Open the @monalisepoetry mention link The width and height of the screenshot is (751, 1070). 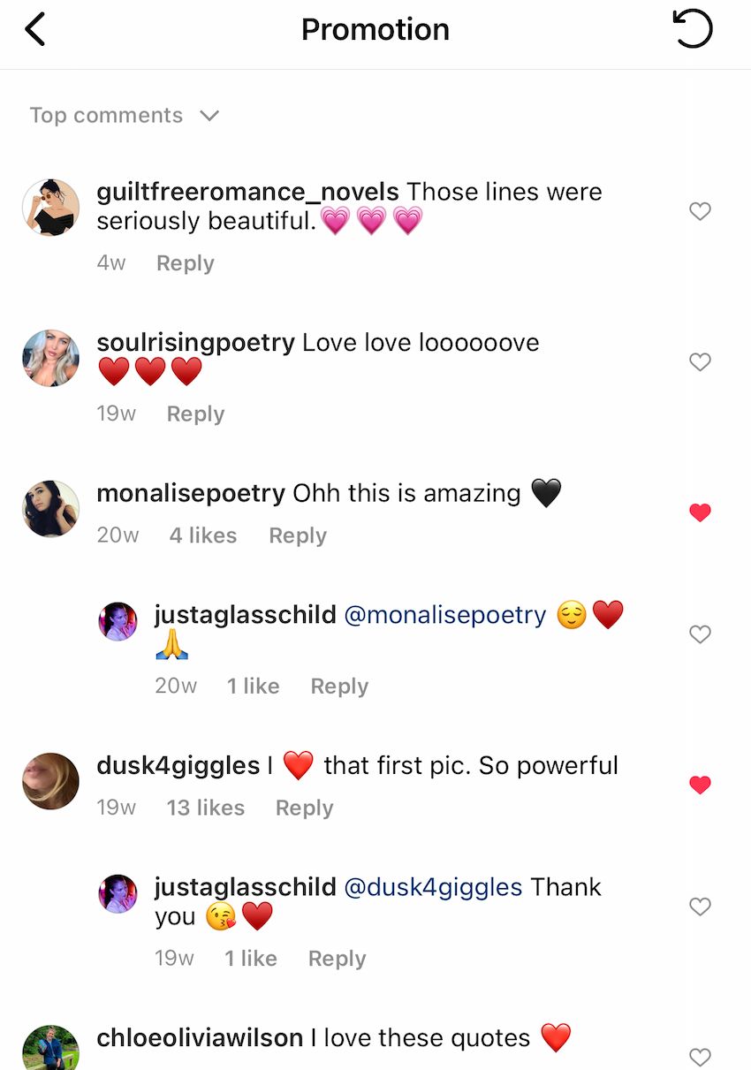click(444, 615)
